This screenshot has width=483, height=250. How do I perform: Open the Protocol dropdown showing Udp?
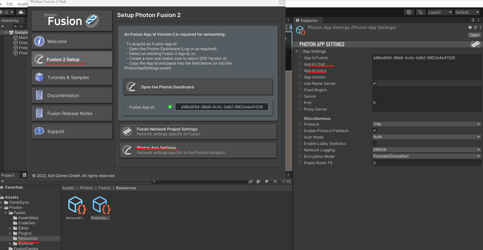(427, 124)
